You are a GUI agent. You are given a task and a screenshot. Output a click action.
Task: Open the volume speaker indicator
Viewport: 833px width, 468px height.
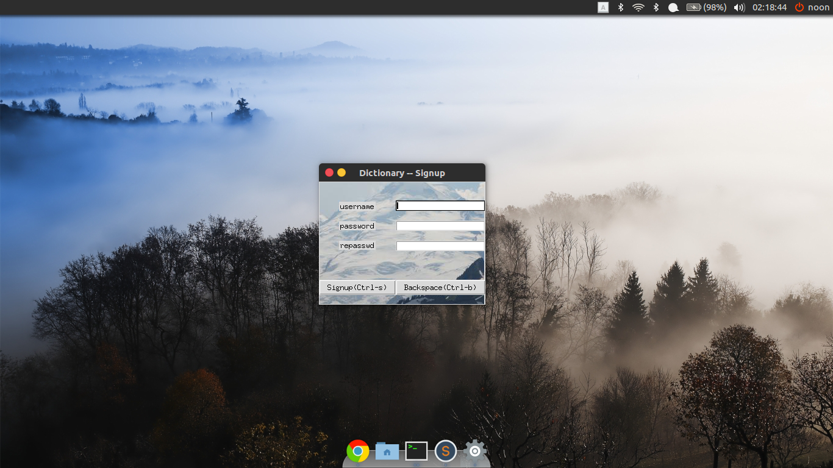pyautogui.click(x=739, y=7)
